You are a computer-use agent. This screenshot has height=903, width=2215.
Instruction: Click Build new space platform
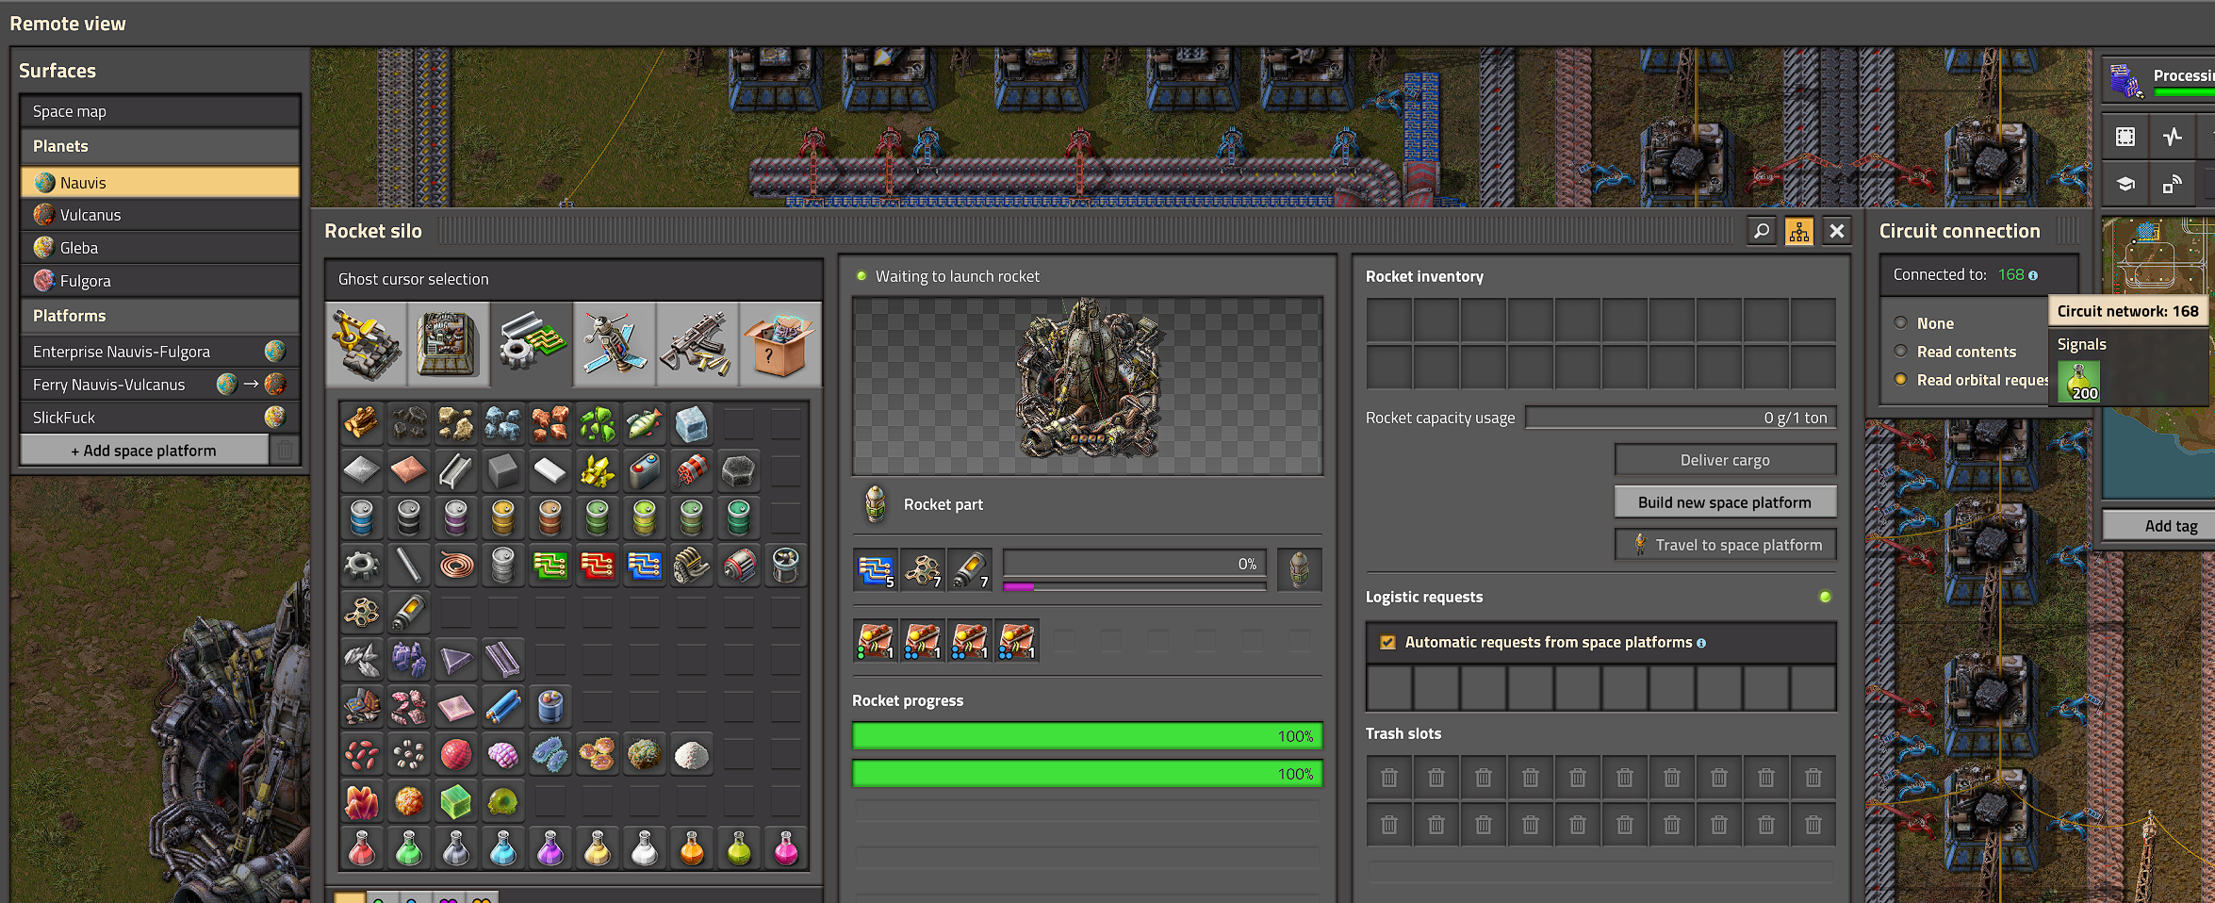1725,502
